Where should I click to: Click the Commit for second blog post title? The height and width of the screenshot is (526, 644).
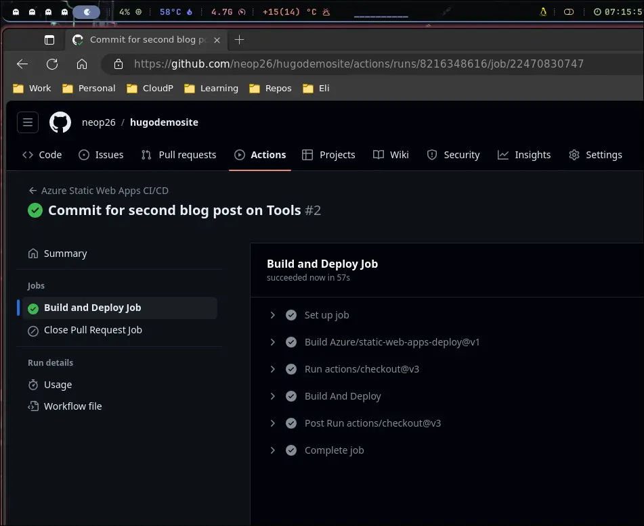tap(174, 210)
